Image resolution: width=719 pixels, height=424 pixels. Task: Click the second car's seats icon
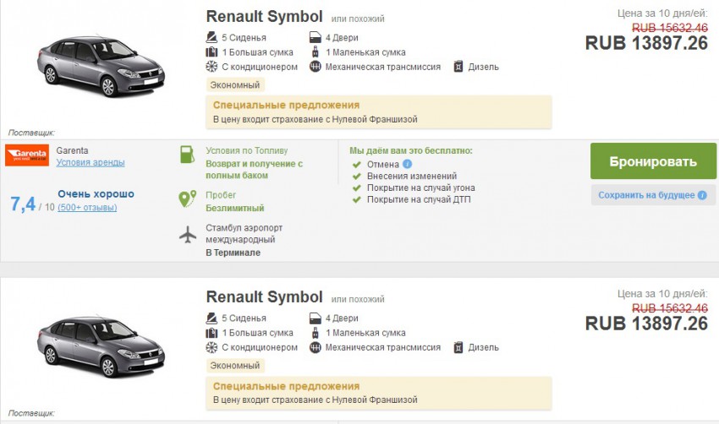coord(211,318)
